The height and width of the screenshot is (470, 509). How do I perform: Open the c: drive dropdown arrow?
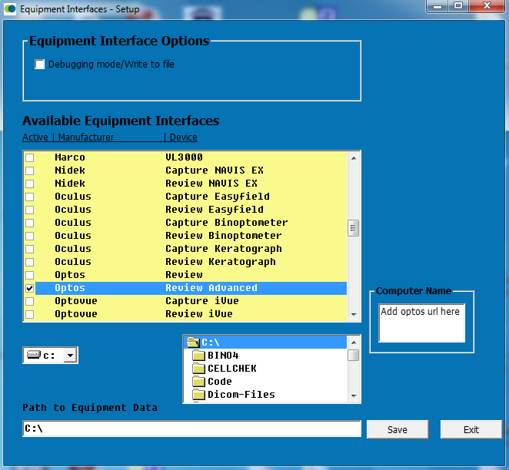pyautogui.click(x=70, y=356)
